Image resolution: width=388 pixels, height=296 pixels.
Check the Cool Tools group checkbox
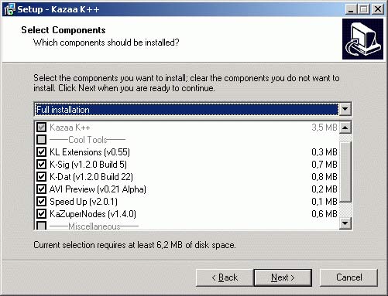41,140
